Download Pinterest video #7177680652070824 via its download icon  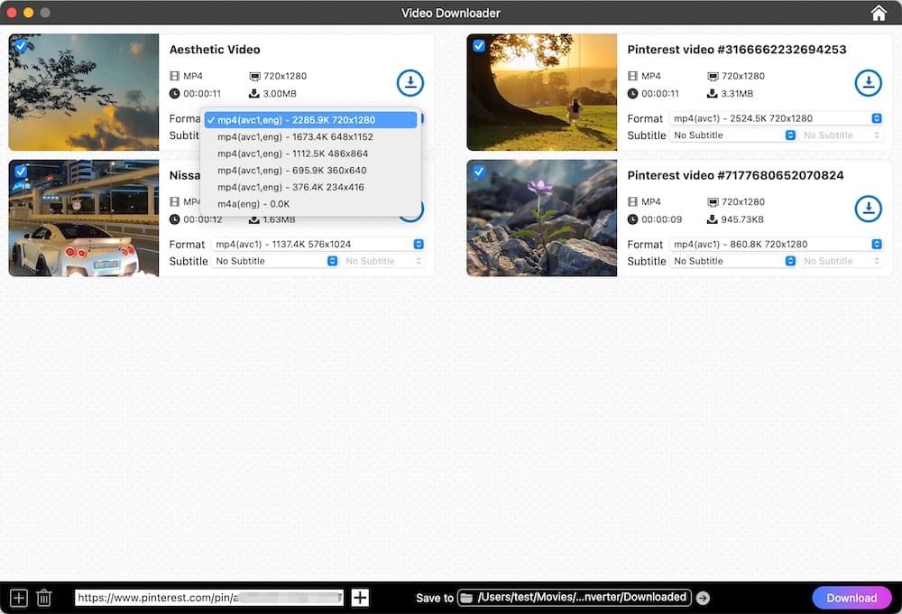click(869, 209)
